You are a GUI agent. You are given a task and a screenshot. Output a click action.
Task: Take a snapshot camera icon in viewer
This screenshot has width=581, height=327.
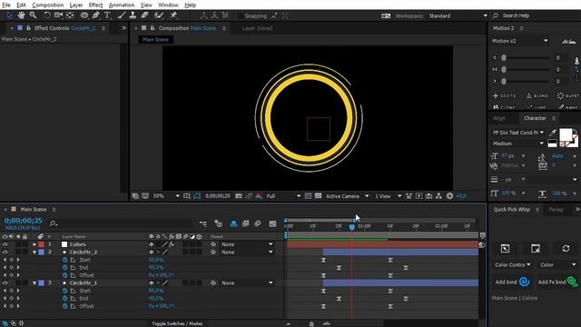click(239, 196)
